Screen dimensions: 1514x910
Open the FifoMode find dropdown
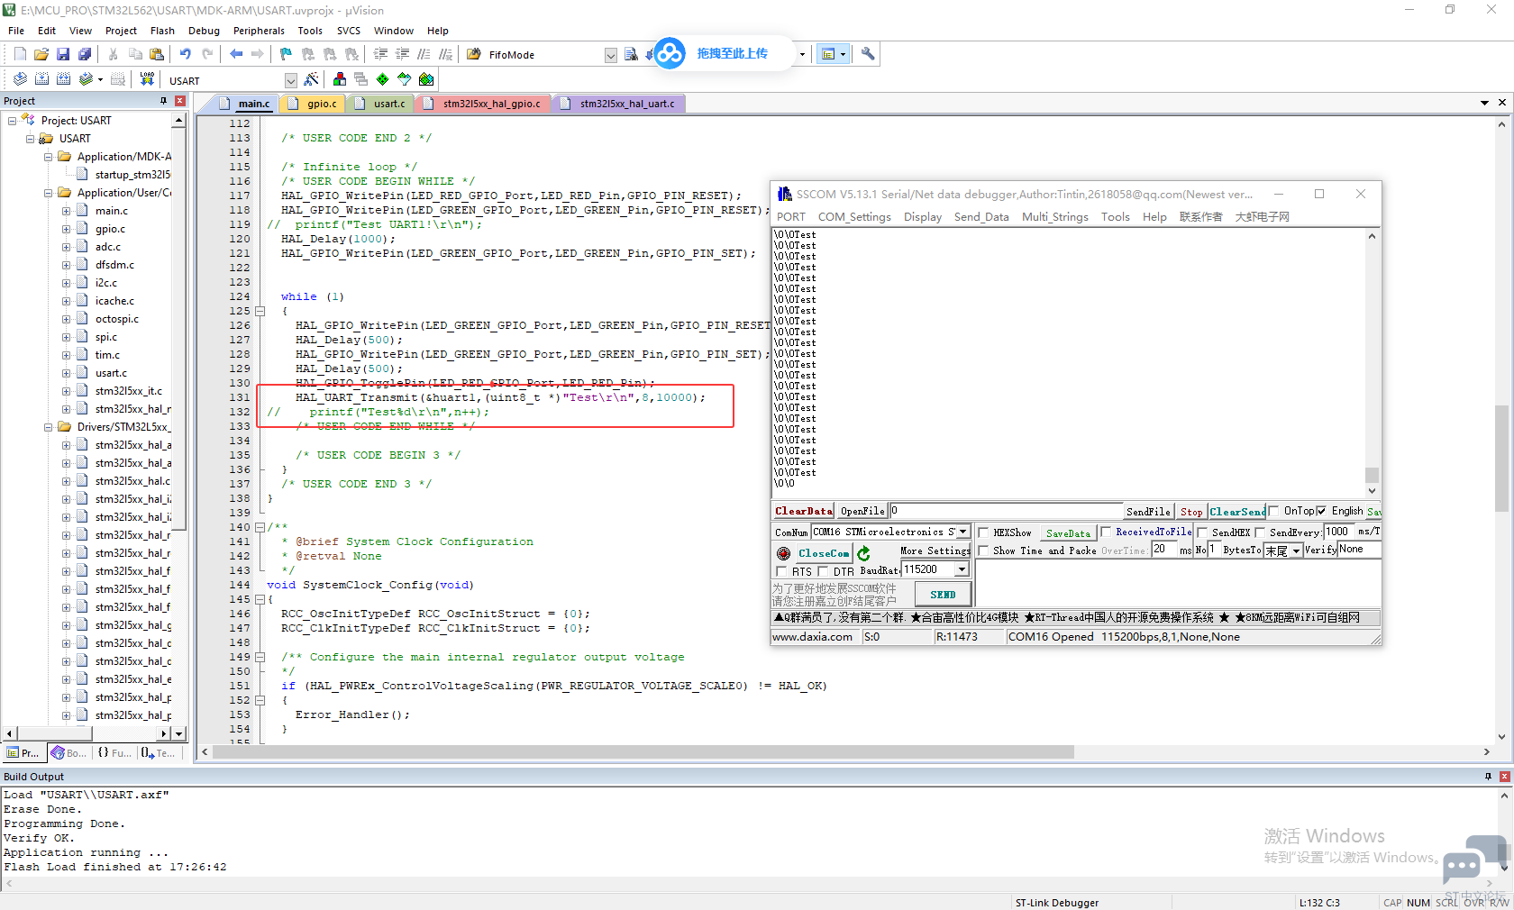pyautogui.click(x=610, y=55)
